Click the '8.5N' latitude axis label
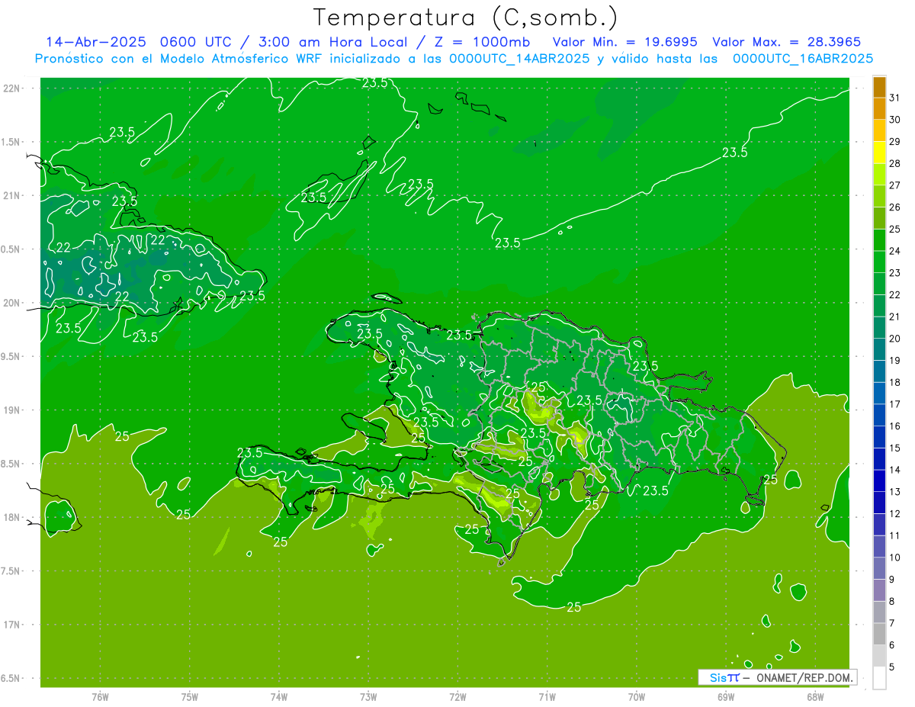Viewport: 915px width, 707px height. point(11,464)
